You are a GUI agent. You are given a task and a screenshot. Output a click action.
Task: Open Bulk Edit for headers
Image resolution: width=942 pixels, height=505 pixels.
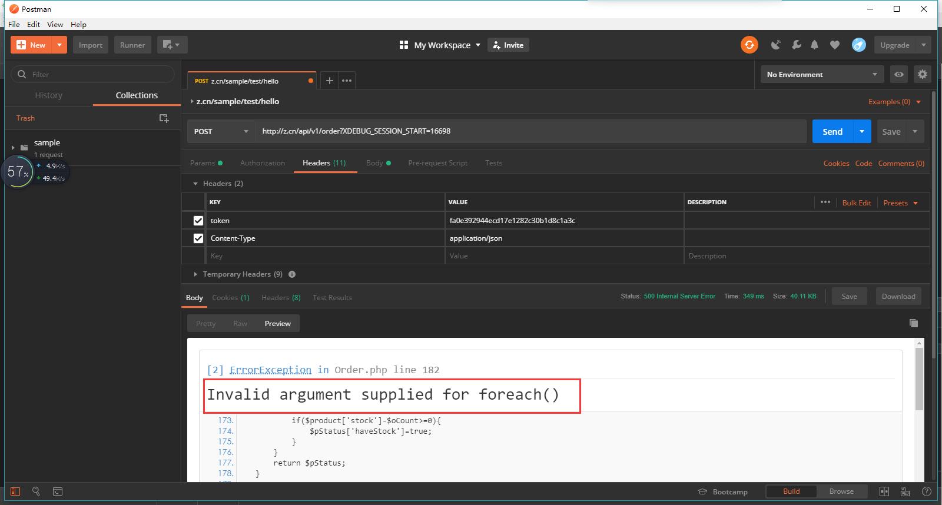[x=857, y=202]
